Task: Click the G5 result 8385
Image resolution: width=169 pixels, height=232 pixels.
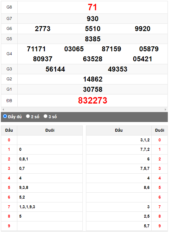Action: (x=93, y=39)
